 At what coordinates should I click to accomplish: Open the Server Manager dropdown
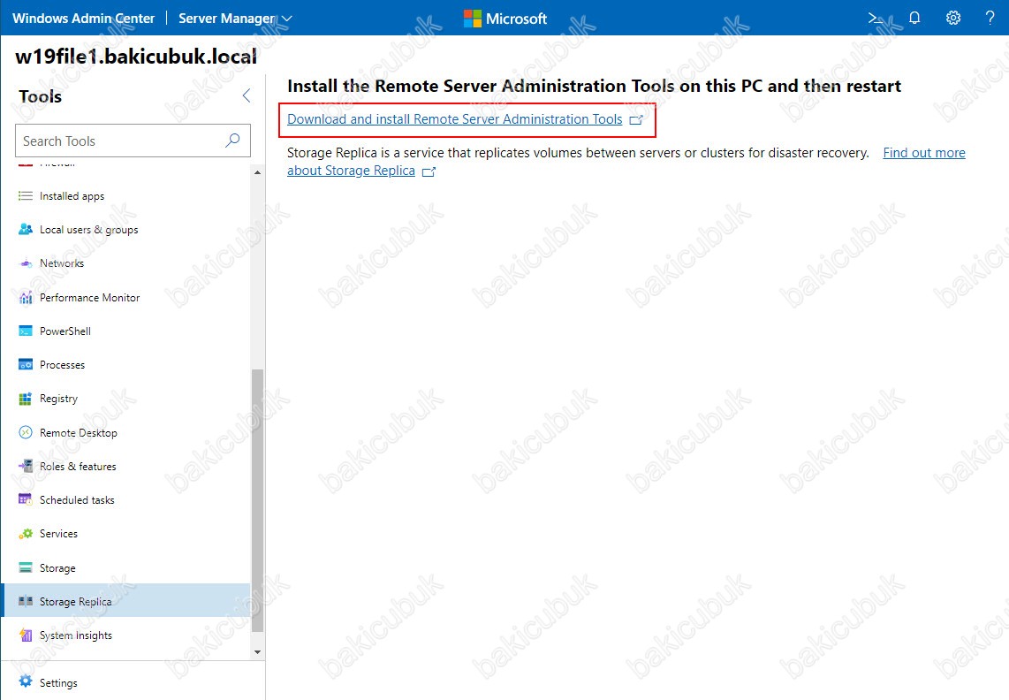[236, 18]
